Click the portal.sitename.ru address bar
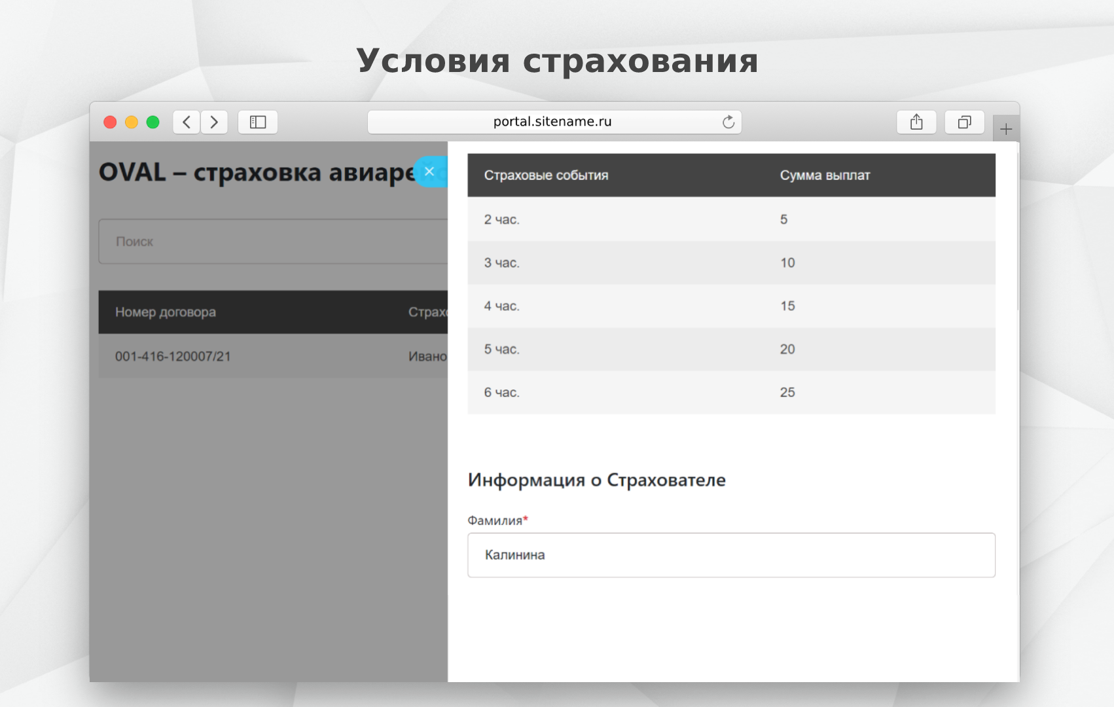This screenshot has width=1114, height=707. click(x=552, y=122)
